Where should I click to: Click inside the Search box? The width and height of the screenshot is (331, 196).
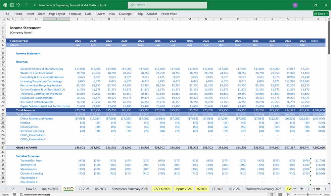167,5
